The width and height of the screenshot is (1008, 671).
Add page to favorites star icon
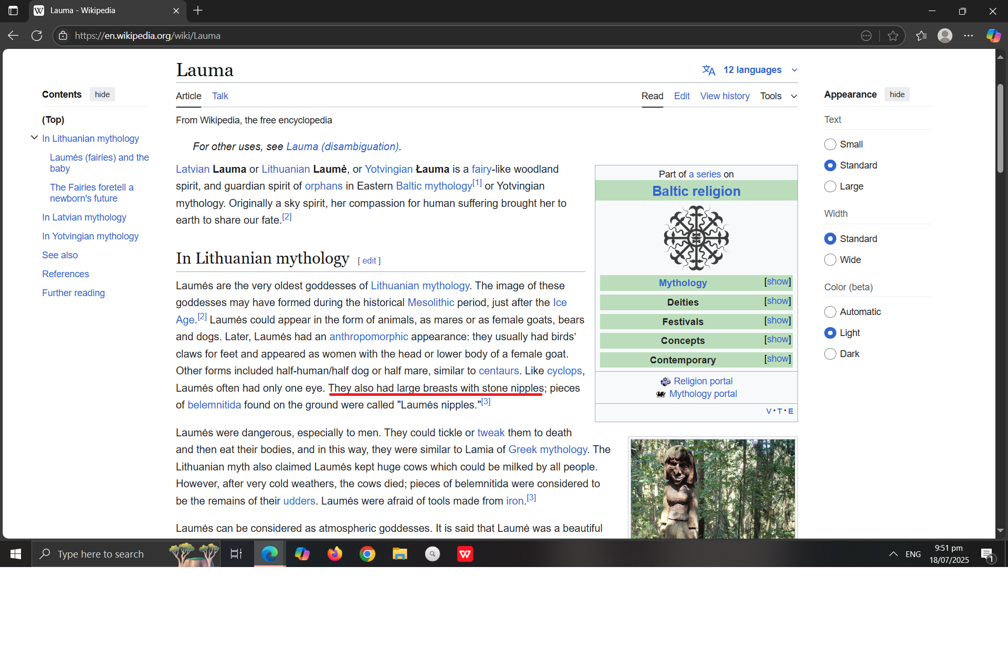coord(893,36)
